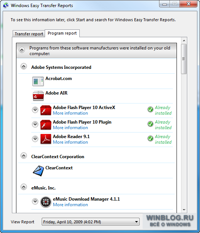Click the Adobe Flash Player 10 Plugin icon
200x233 pixels.
coord(46,125)
